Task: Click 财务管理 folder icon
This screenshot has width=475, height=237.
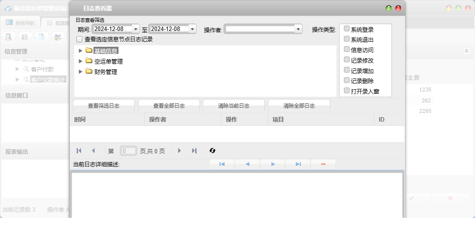Action: click(89, 71)
